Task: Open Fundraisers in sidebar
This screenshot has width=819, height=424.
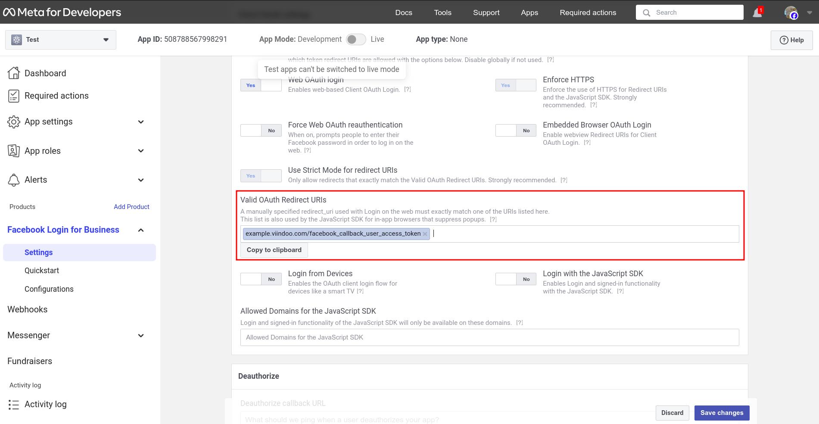Action: point(30,361)
